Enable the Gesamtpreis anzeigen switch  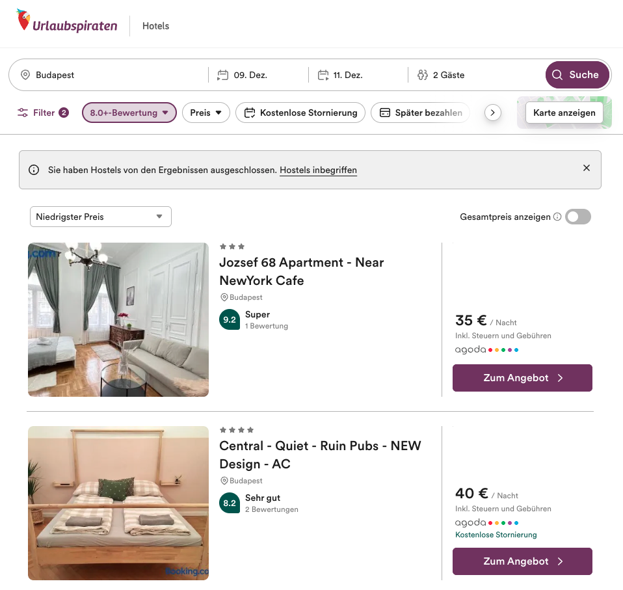coord(577,217)
